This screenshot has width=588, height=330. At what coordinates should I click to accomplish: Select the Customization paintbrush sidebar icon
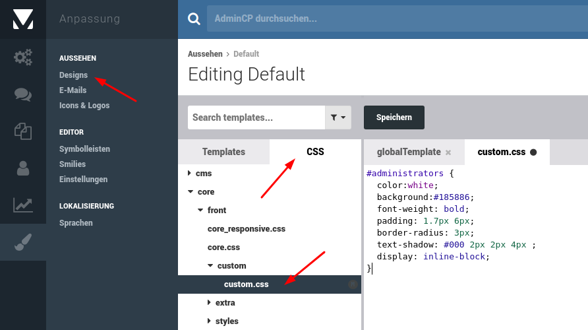(23, 243)
